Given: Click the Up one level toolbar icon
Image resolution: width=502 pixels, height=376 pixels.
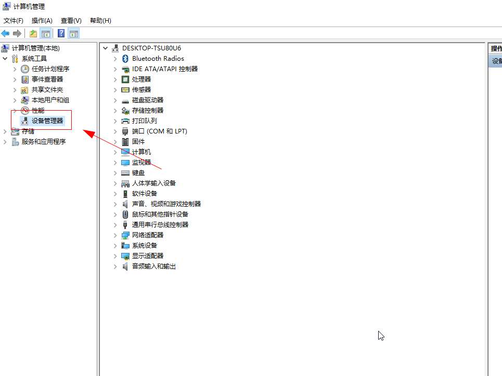Looking at the screenshot, I should [33, 33].
